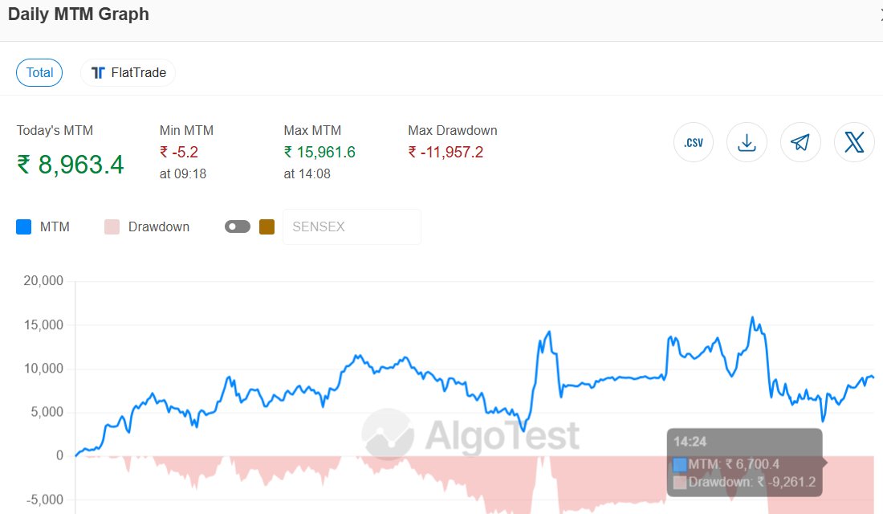Export the graph data as .csv

pos(693,141)
